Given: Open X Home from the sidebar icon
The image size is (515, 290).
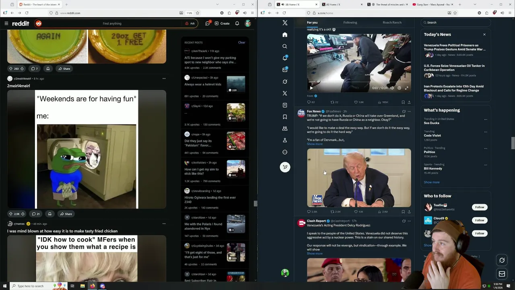Looking at the screenshot, I should point(285,35).
